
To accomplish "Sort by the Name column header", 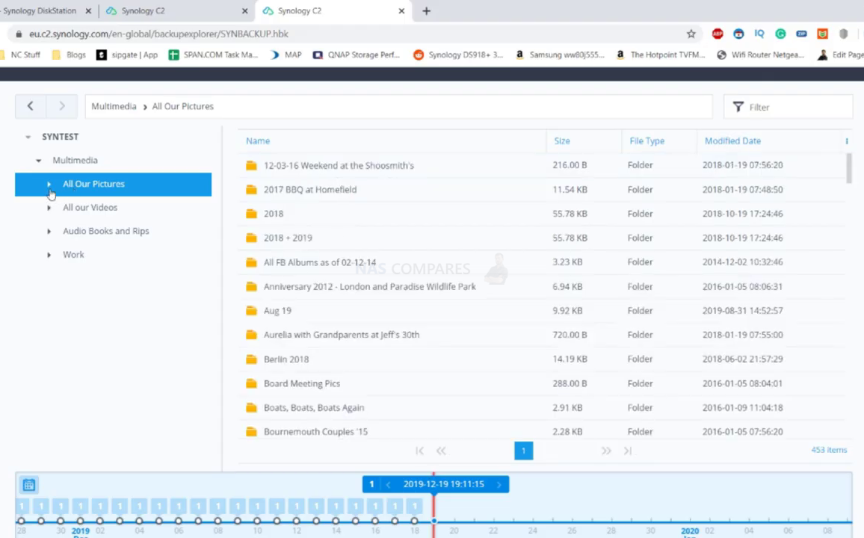I will tap(258, 141).
